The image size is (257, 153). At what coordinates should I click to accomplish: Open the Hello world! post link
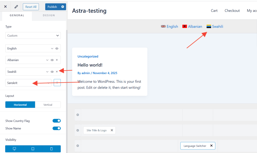90,65
